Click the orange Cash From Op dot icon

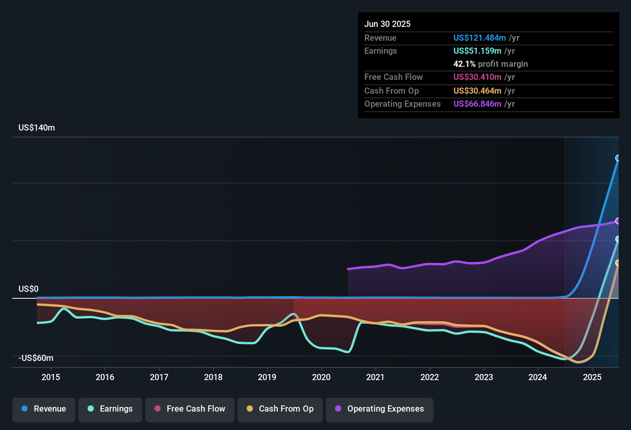click(250, 409)
